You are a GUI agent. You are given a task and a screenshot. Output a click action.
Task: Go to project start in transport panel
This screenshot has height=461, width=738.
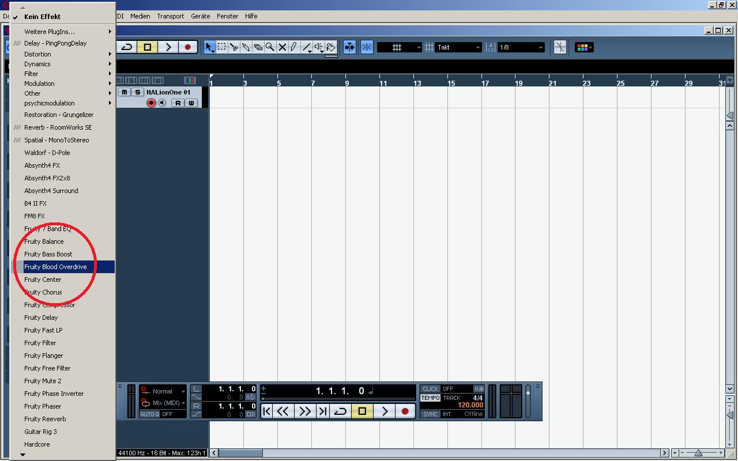pos(266,411)
